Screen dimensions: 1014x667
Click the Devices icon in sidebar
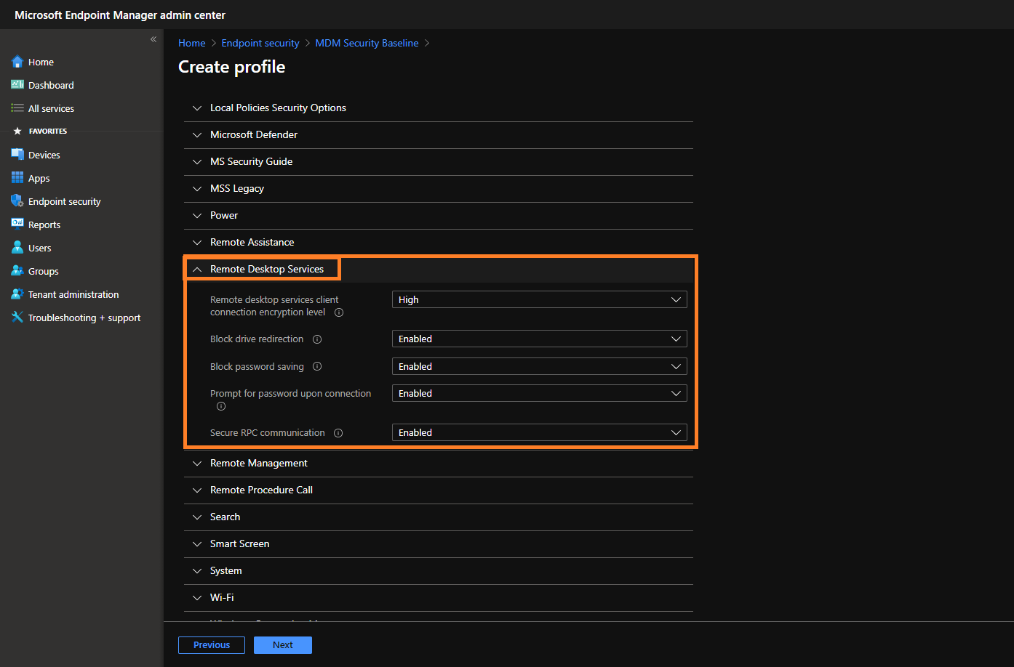pyautogui.click(x=17, y=155)
